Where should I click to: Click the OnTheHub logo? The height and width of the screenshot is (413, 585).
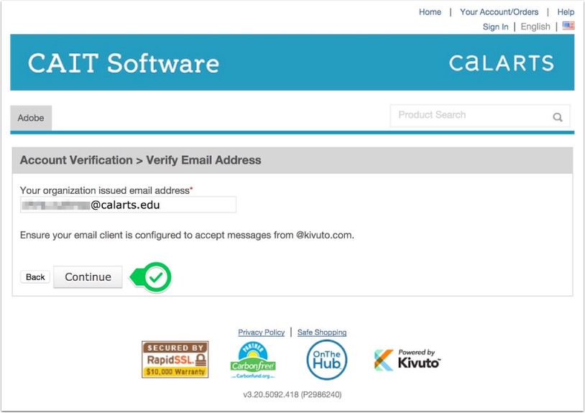327,360
